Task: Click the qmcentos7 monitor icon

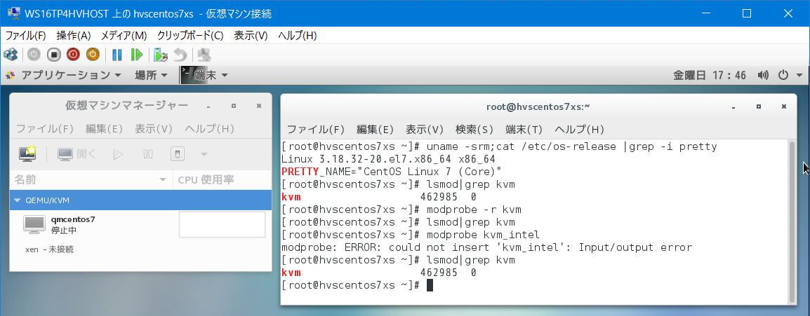Action: [34, 225]
